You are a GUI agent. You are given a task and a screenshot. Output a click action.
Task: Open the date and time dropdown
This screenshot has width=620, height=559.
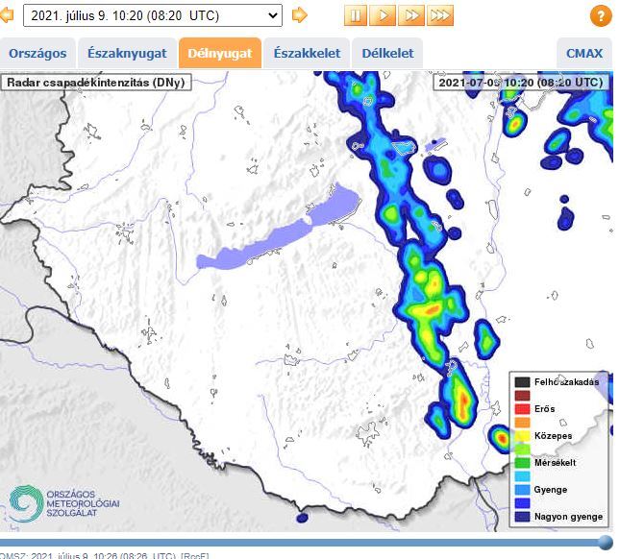[x=152, y=15]
